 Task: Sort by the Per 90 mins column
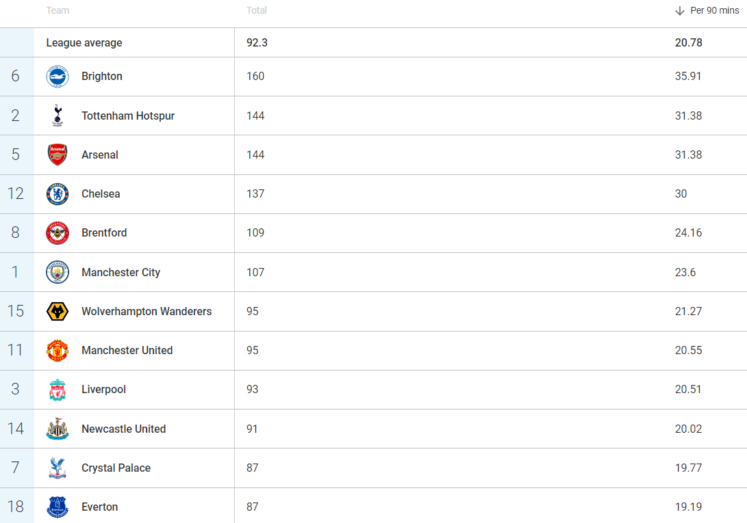(x=714, y=11)
